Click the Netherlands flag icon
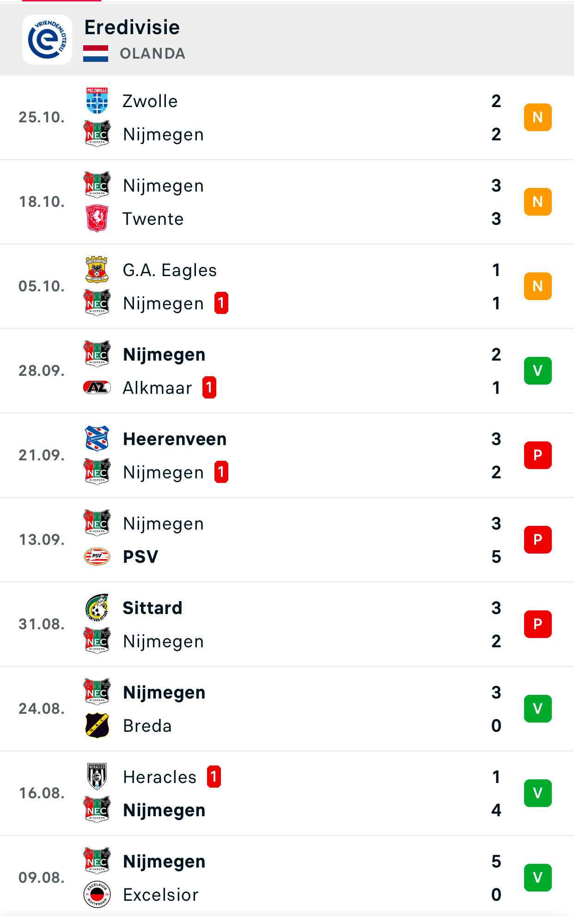This screenshot has width=574, height=916. (x=96, y=54)
